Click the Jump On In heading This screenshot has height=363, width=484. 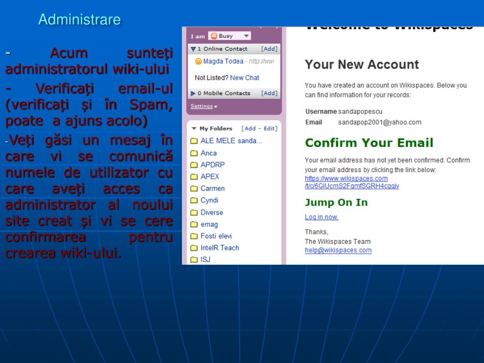pyautogui.click(x=337, y=202)
